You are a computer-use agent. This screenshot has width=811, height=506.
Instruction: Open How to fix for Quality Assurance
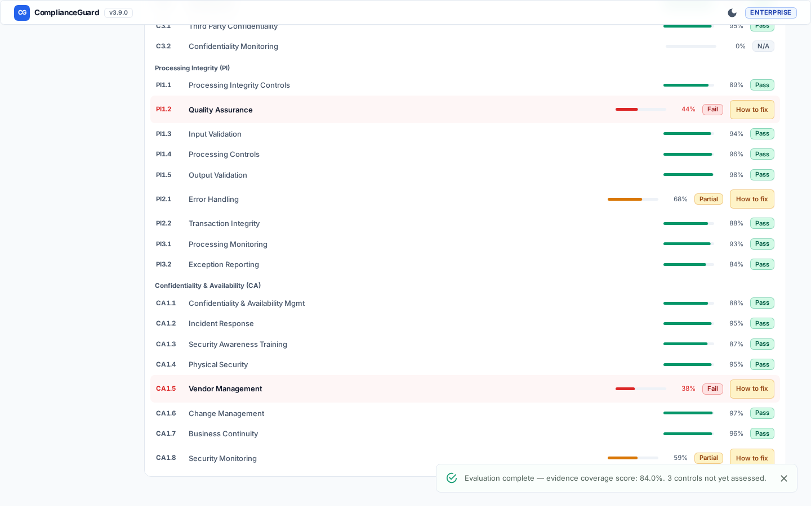pos(752,110)
